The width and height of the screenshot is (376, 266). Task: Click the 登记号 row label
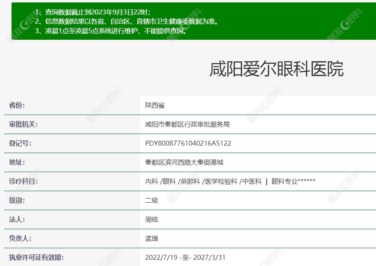tap(20, 143)
